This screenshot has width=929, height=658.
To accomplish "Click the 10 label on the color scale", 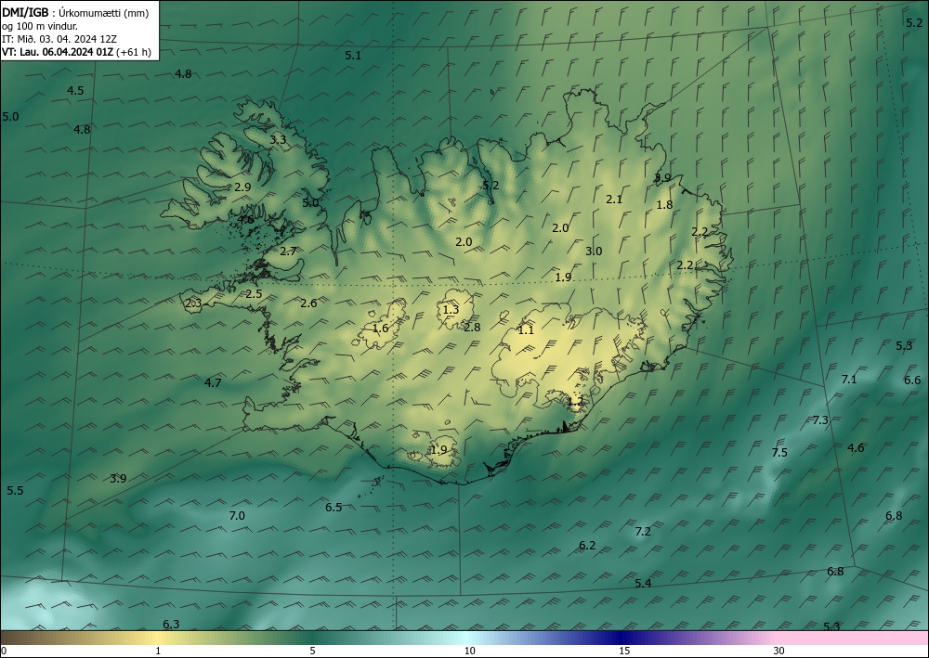I will (470, 652).
